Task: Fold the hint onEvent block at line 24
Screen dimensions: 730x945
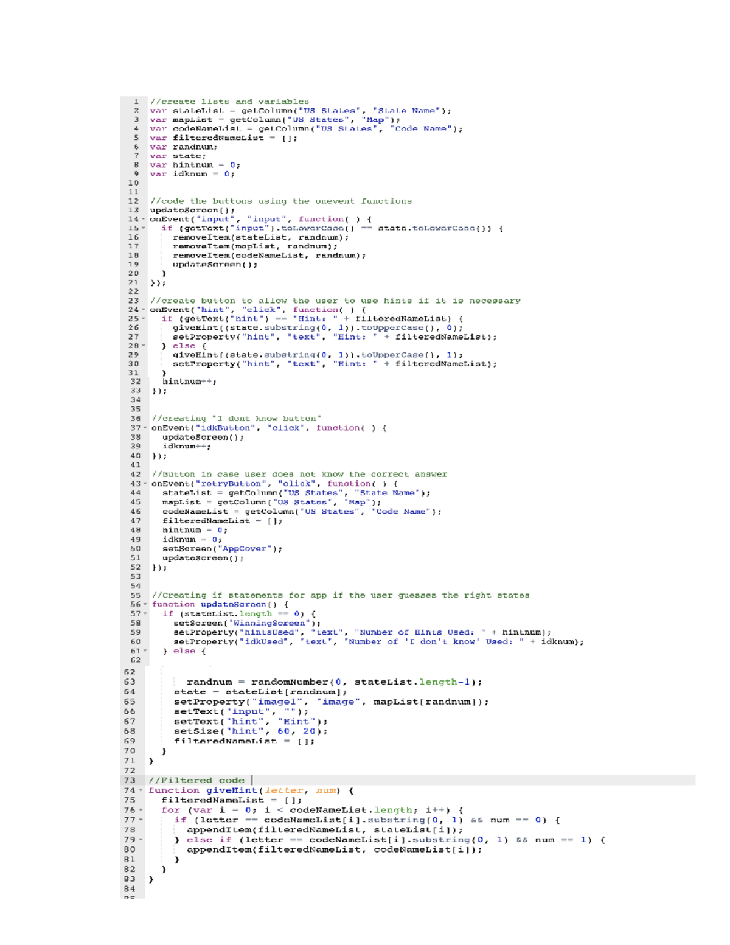Action: click(x=144, y=310)
